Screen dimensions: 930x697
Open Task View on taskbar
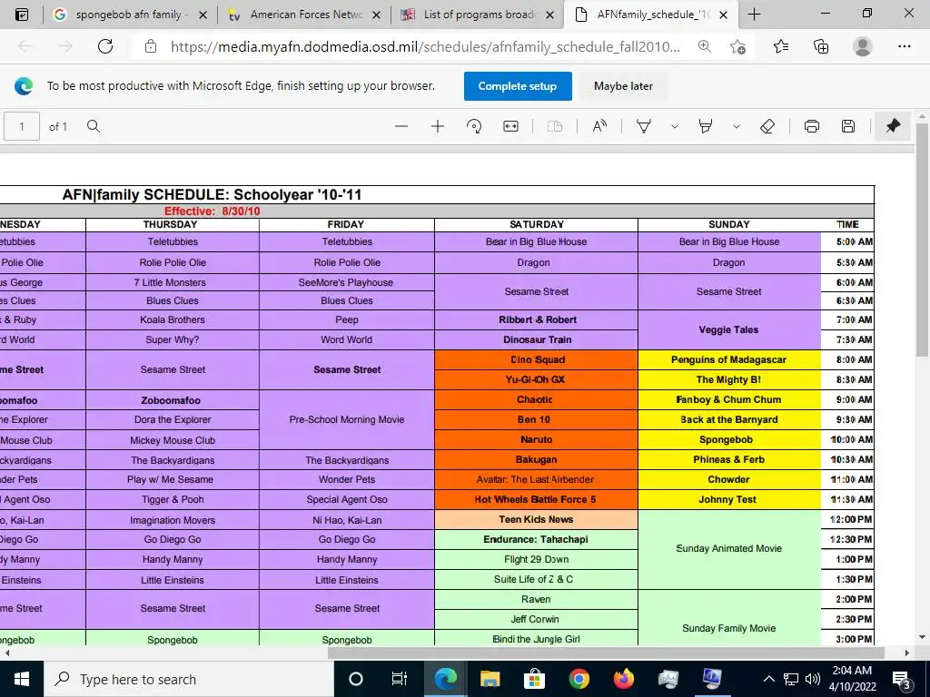click(400, 679)
